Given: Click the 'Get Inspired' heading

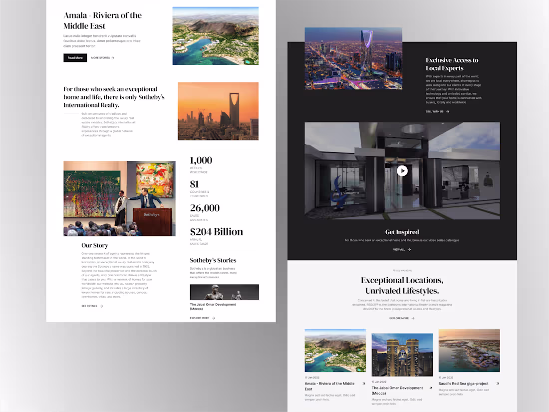Looking at the screenshot, I should [x=402, y=232].
